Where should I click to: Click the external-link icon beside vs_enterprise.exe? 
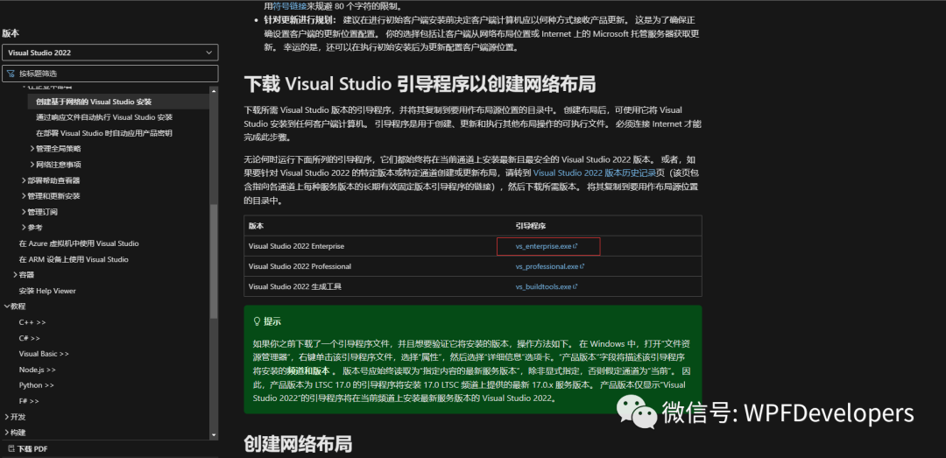(x=575, y=246)
